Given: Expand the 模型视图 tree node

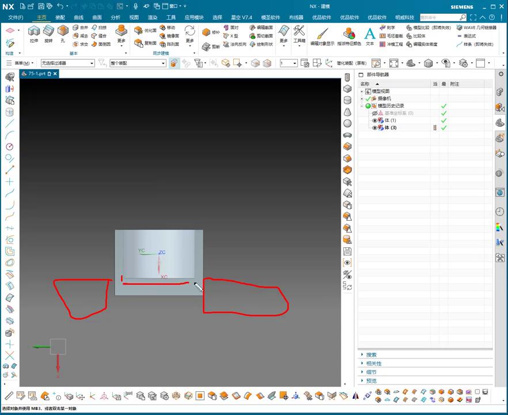Looking at the screenshot, I should pos(362,91).
